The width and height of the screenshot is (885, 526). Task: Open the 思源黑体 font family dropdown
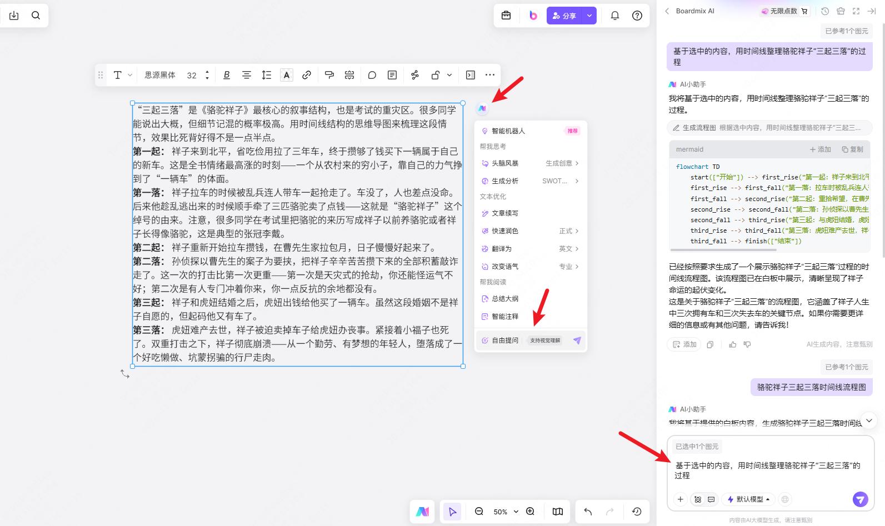point(160,75)
